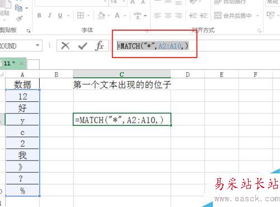
Task: Open Name Box dropdown arrow
Action: pyautogui.click(x=38, y=45)
